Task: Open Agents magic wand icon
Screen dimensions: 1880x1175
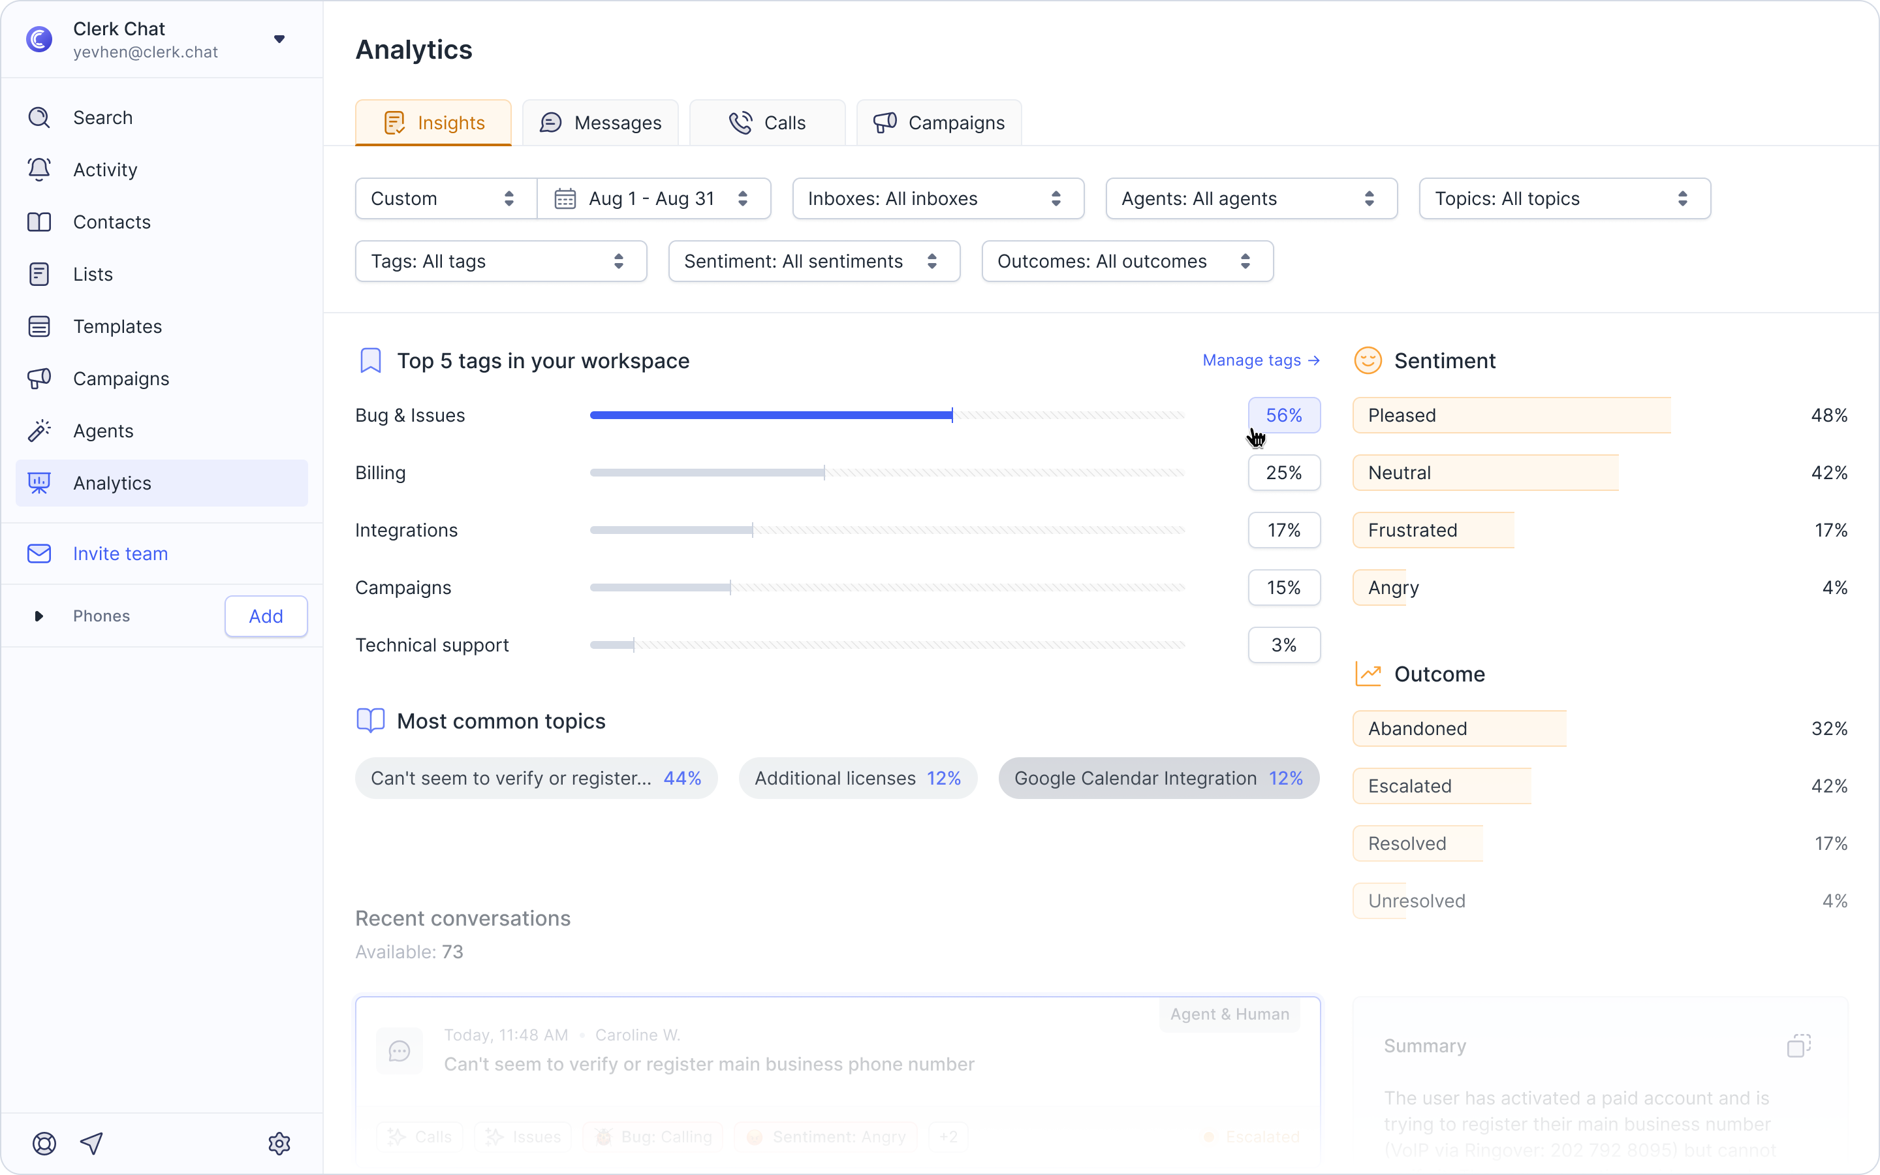Action: [40, 431]
